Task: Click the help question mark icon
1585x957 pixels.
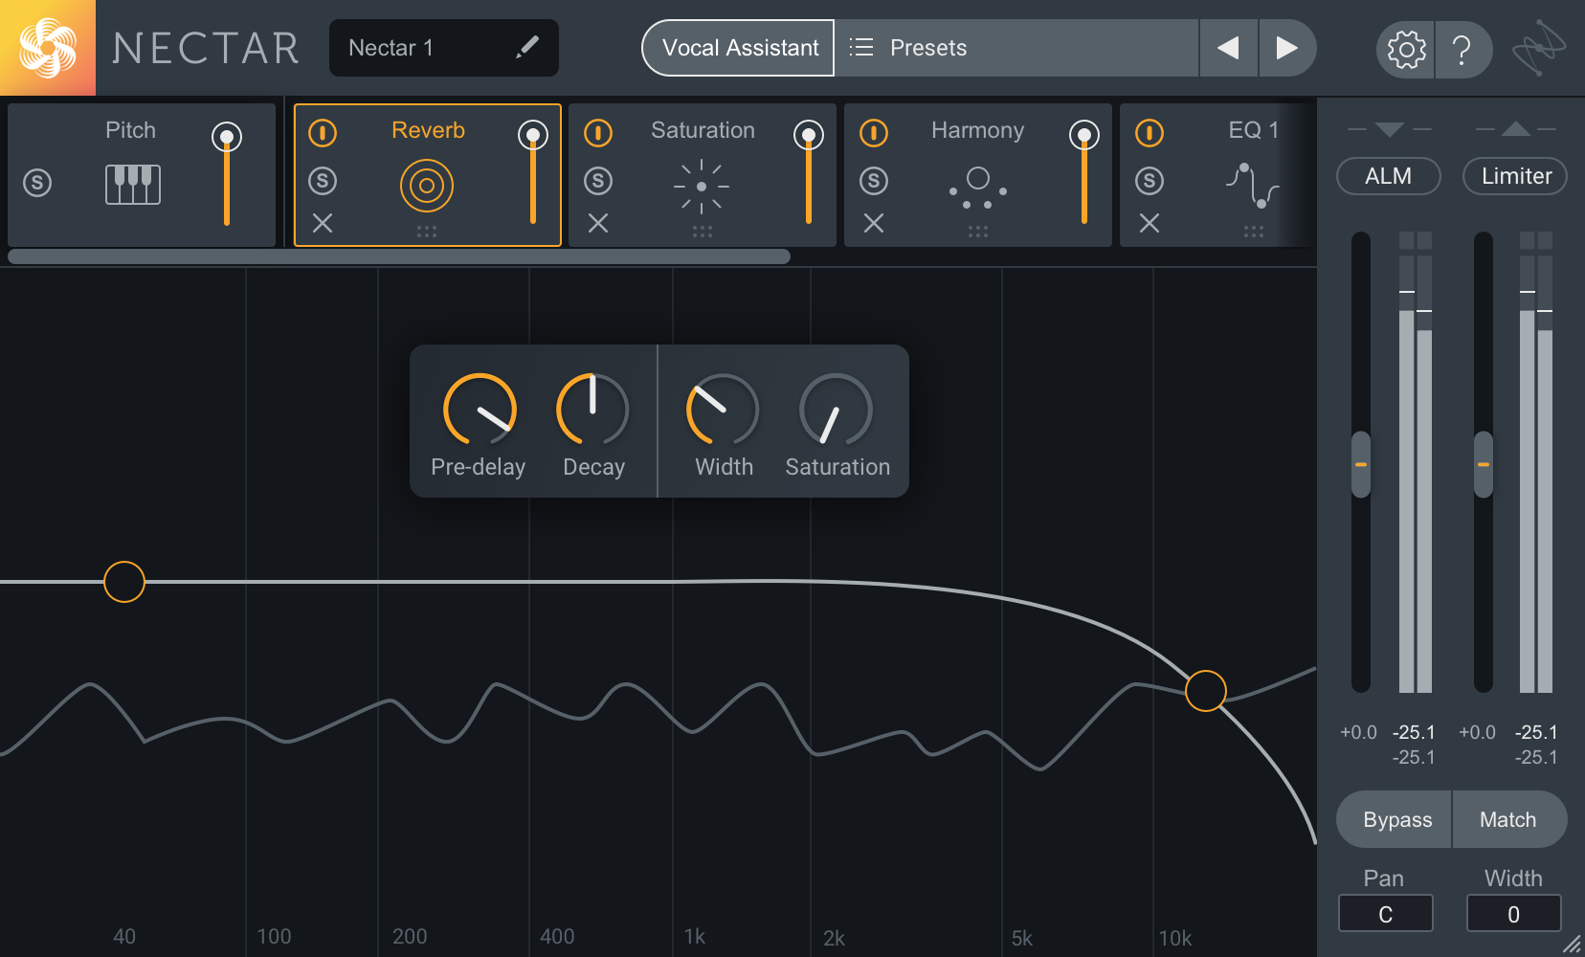Action: tap(1462, 49)
